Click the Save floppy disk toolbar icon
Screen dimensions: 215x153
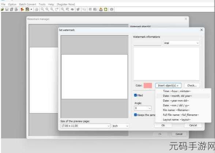[x=7, y=9]
